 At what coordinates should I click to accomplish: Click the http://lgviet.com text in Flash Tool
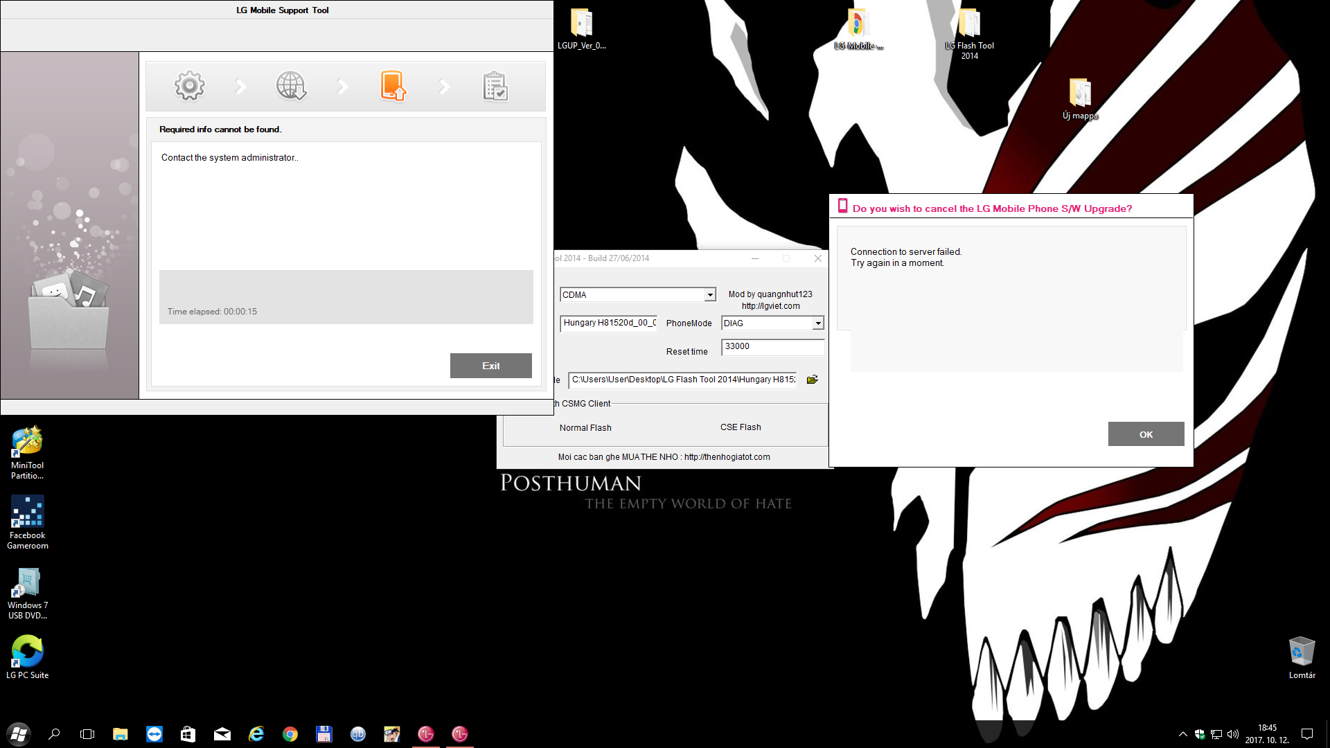771,306
